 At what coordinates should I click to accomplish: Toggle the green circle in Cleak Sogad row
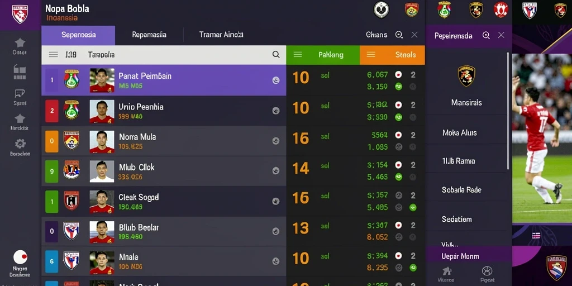[413, 207]
